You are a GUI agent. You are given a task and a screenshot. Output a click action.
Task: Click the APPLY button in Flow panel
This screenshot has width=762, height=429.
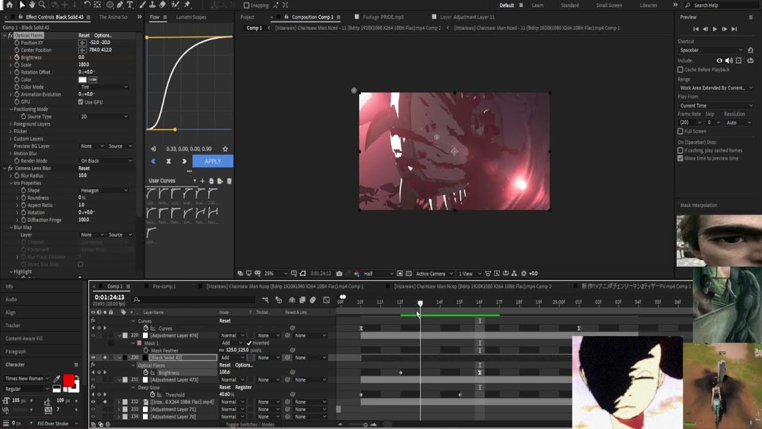(213, 161)
